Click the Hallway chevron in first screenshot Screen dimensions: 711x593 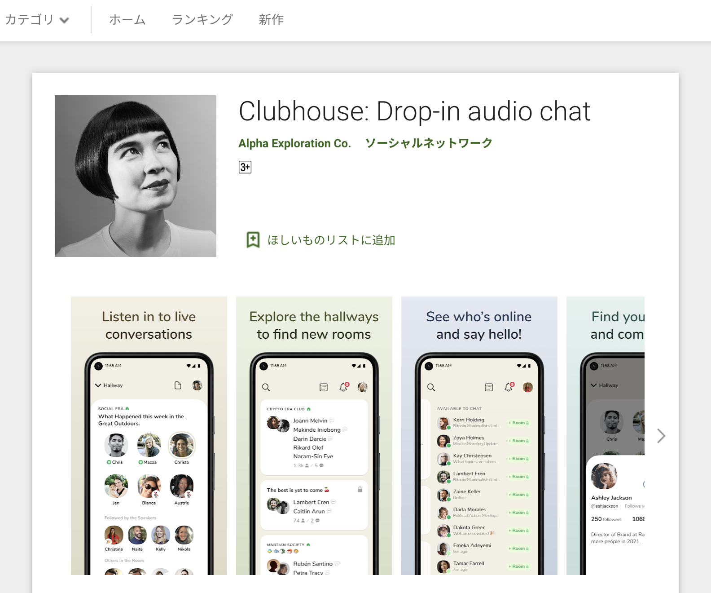click(98, 385)
